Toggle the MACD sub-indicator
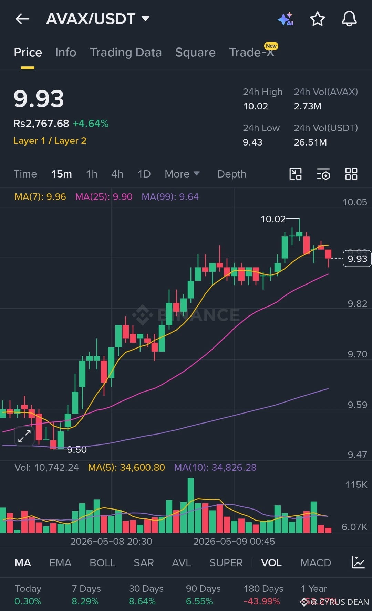372x611 pixels. point(316,563)
